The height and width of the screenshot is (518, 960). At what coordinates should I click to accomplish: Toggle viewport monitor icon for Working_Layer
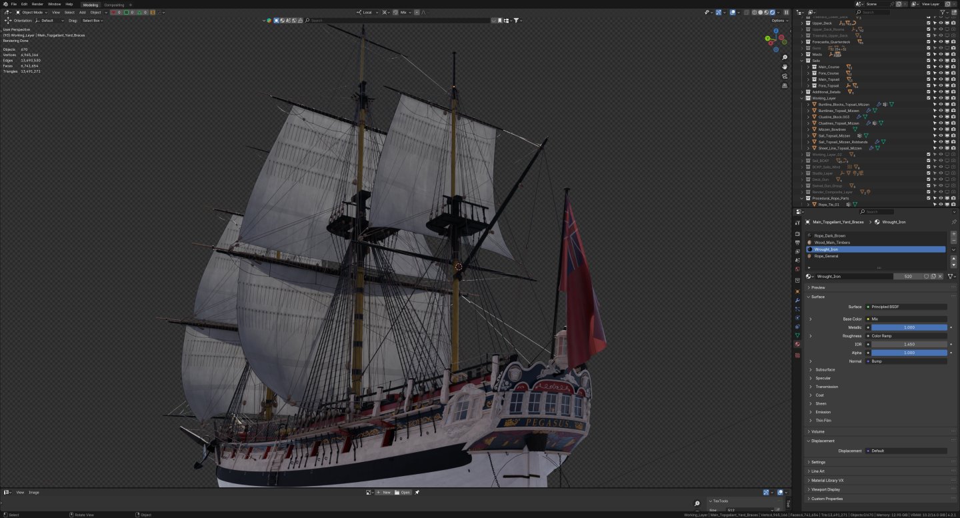(x=947, y=98)
